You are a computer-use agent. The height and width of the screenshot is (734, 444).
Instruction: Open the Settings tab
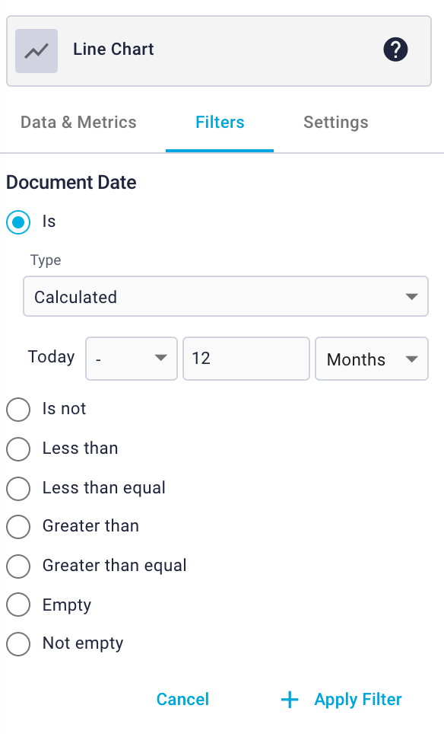[x=335, y=122]
